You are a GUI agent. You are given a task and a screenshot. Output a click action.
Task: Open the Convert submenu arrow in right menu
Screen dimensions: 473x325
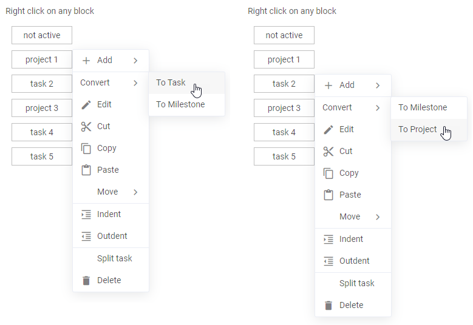[x=378, y=107]
